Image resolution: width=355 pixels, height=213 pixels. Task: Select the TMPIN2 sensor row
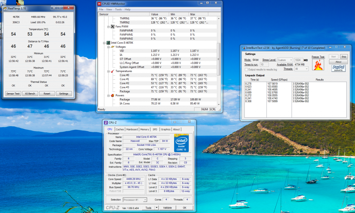(x=157, y=23)
